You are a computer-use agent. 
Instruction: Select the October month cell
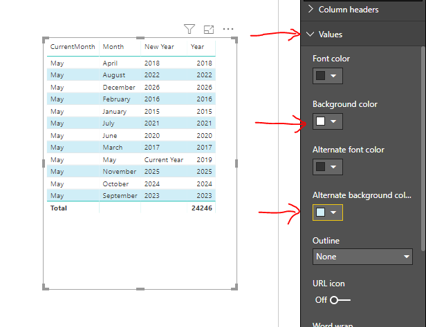pyautogui.click(x=115, y=184)
